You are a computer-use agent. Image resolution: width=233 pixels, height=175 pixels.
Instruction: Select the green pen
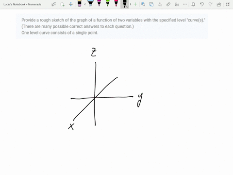pyautogui.click(x=108, y=3)
